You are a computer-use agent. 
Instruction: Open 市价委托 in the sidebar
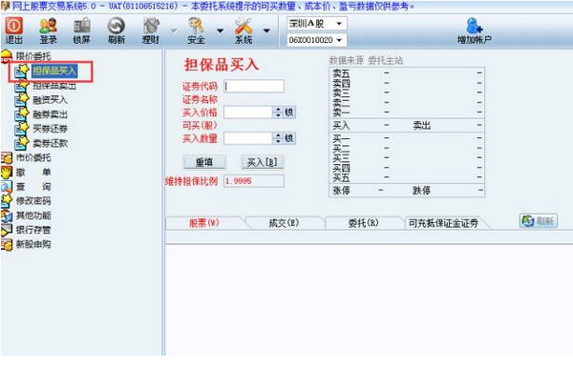click(33, 157)
